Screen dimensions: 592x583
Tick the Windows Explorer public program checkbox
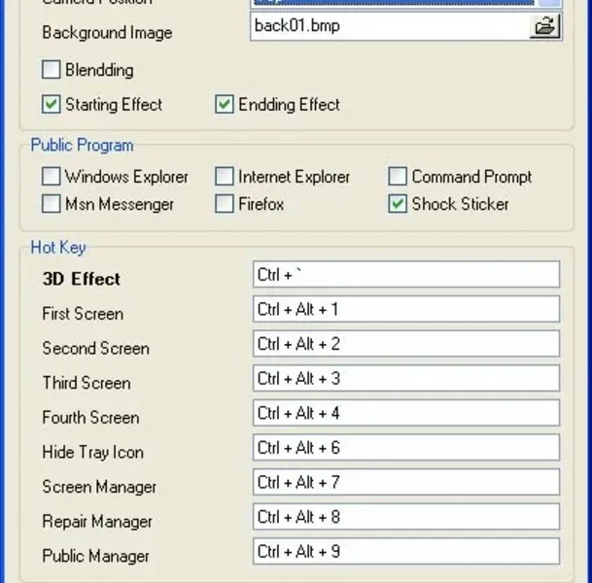51,177
